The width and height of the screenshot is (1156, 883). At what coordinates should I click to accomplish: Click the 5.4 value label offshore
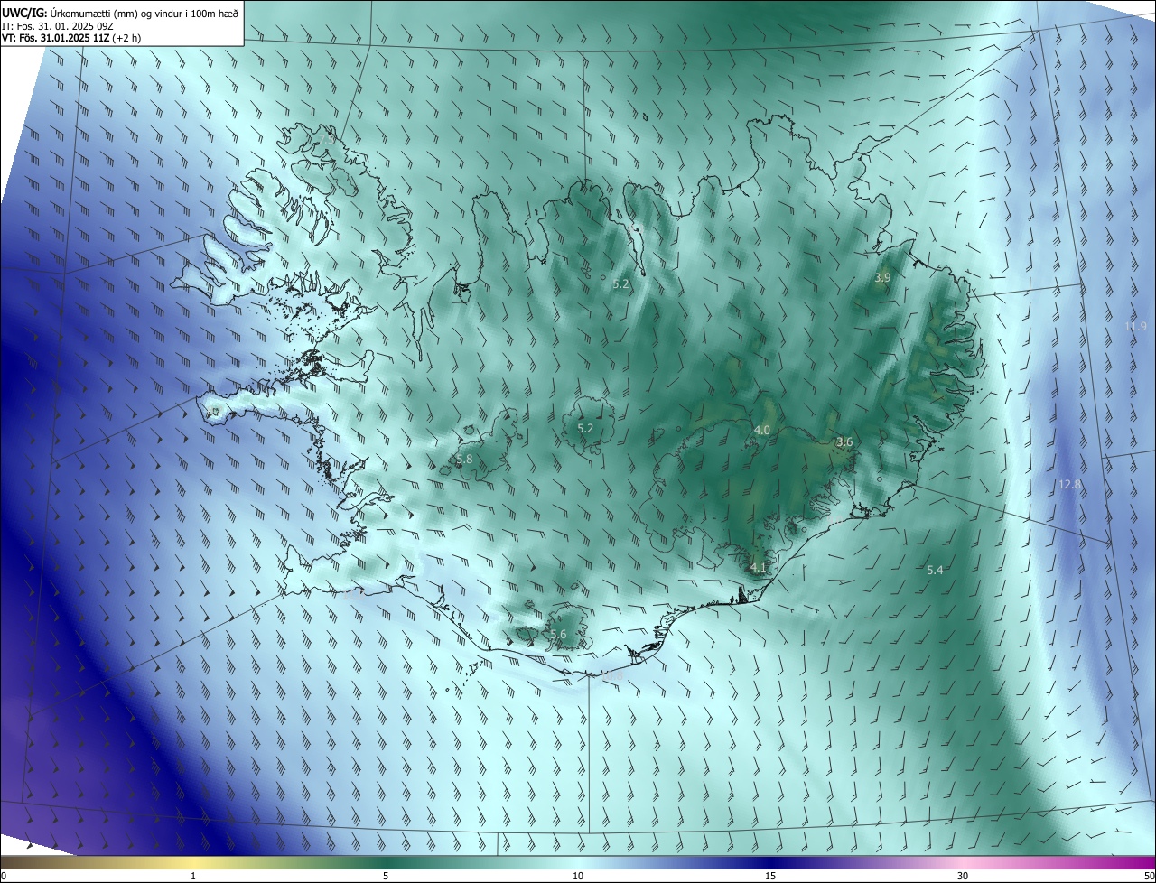935,570
